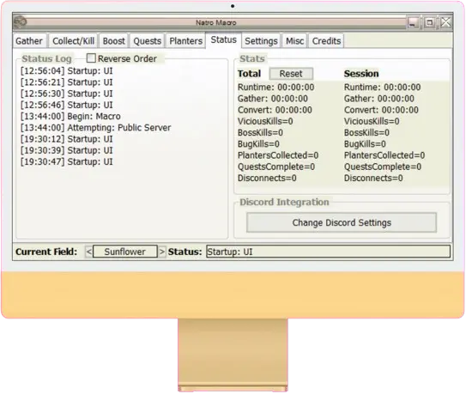
Task: Click the Status text field
Action: tap(329, 252)
